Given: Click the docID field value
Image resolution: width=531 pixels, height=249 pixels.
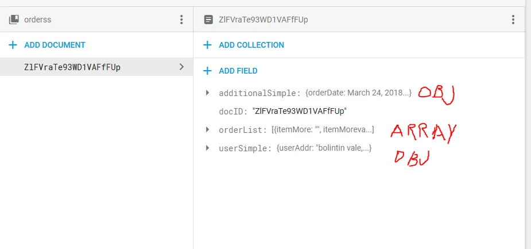Looking at the screenshot, I should pyautogui.click(x=299, y=111).
